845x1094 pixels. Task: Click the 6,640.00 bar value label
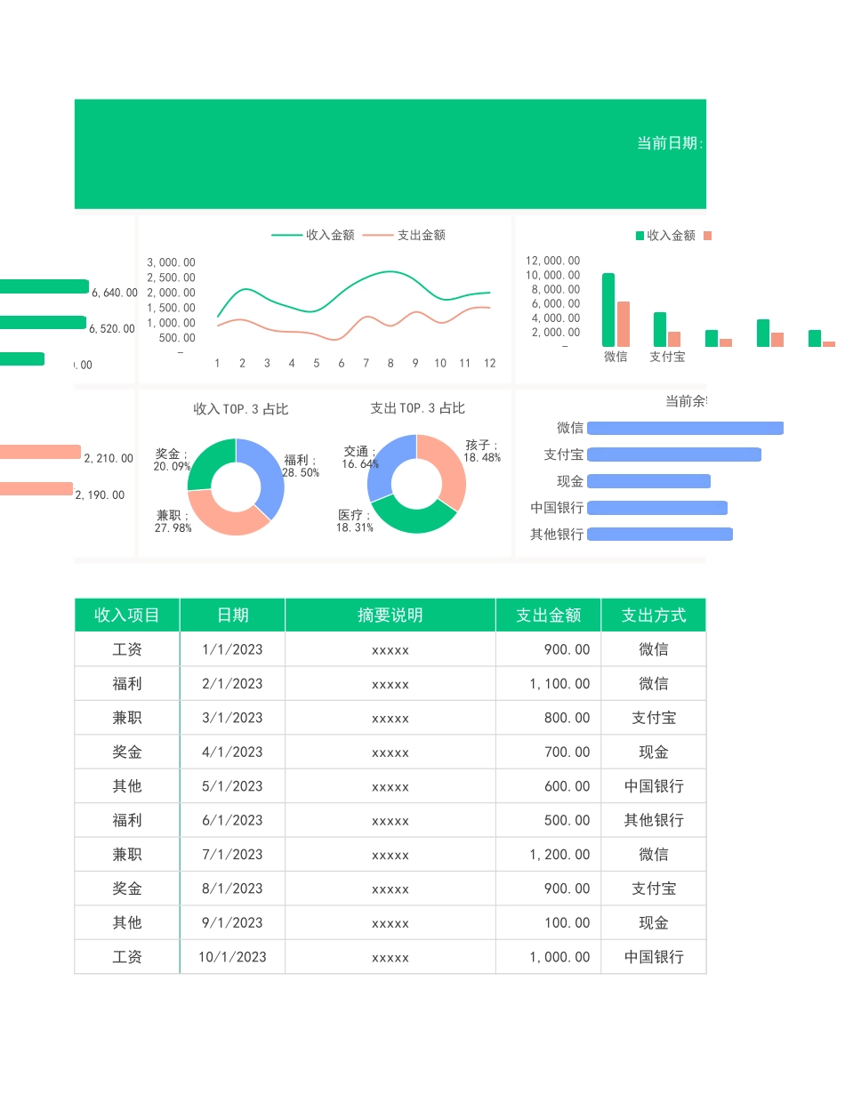[x=115, y=293]
